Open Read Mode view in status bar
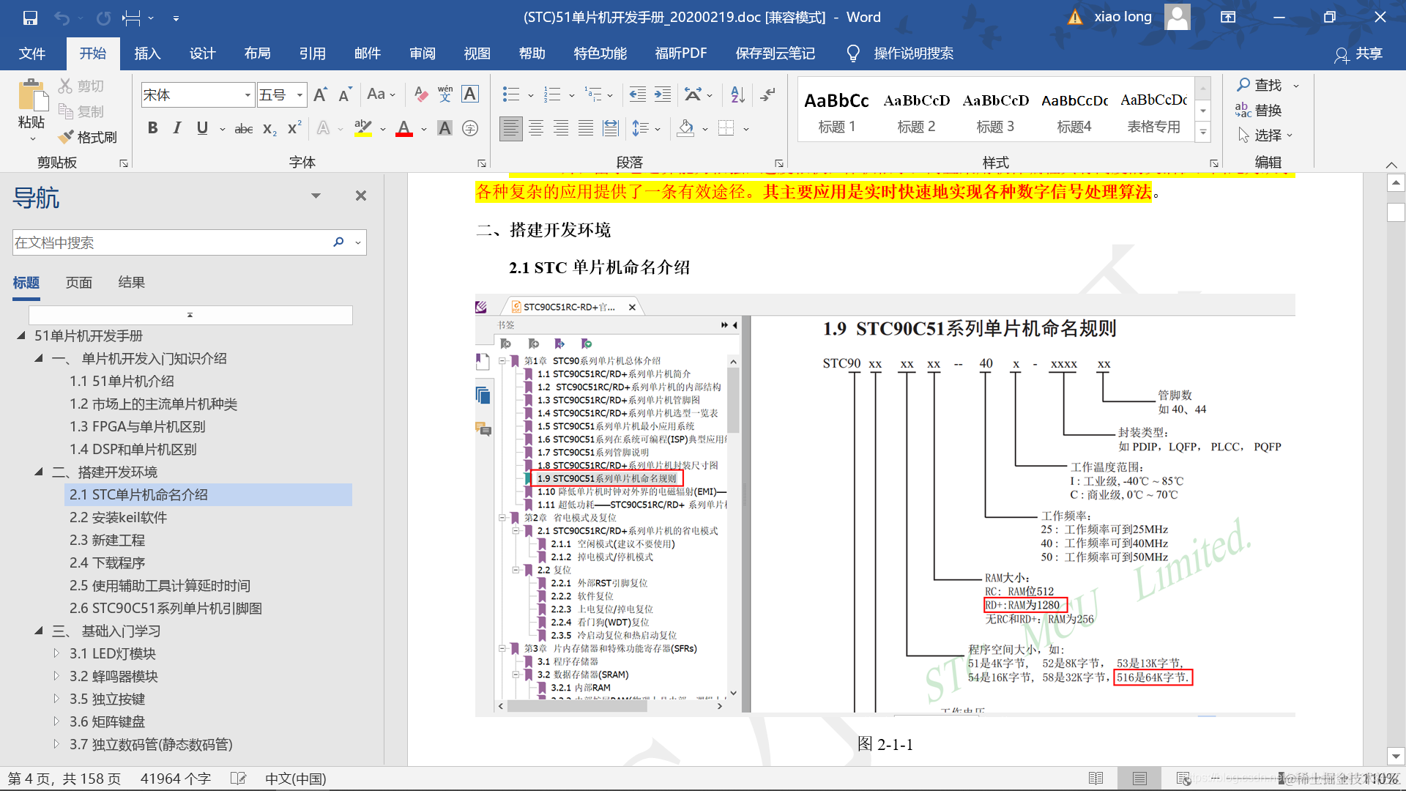The width and height of the screenshot is (1406, 791). coord(1096,779)
